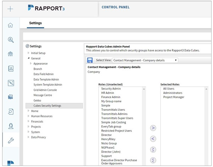Select HenryRiley role

click(x=108, y=139)
